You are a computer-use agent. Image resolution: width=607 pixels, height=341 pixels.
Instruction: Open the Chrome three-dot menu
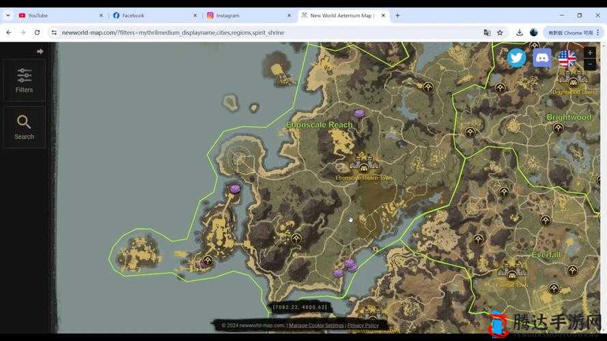tap(597, 33)
